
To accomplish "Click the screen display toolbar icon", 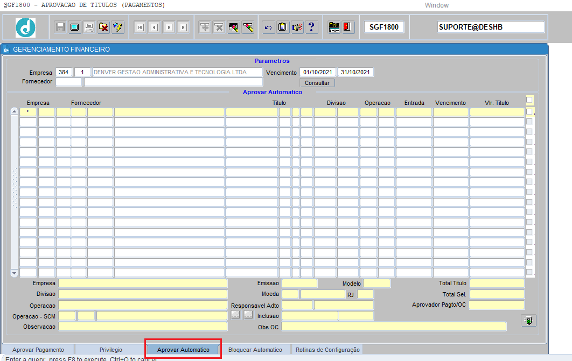I will pos(74,27).
